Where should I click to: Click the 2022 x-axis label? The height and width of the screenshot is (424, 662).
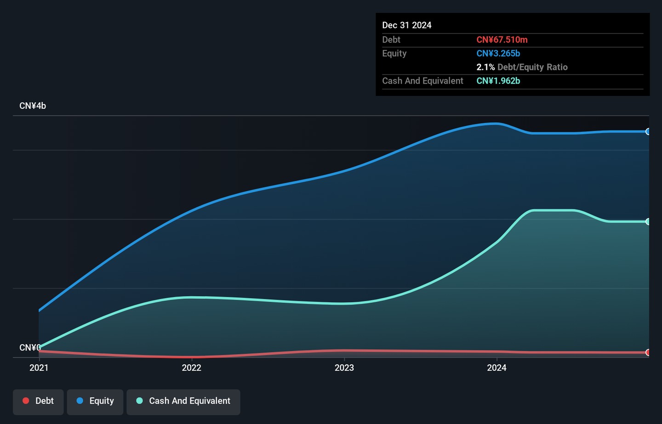pyautogui.click(x=192, y=367)
